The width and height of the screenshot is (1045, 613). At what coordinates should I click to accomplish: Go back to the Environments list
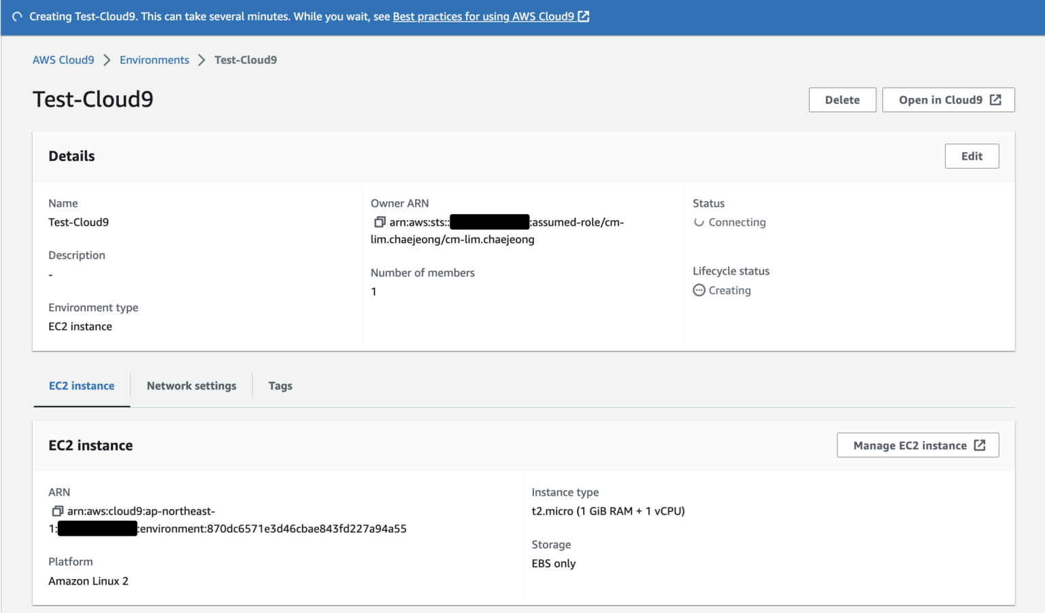154,60
